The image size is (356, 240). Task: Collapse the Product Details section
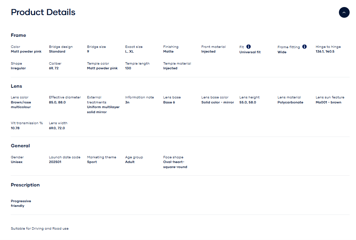[x=344, y=12]
